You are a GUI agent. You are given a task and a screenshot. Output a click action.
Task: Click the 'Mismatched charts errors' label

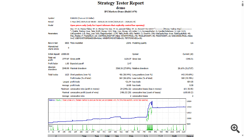click(53, 48)
